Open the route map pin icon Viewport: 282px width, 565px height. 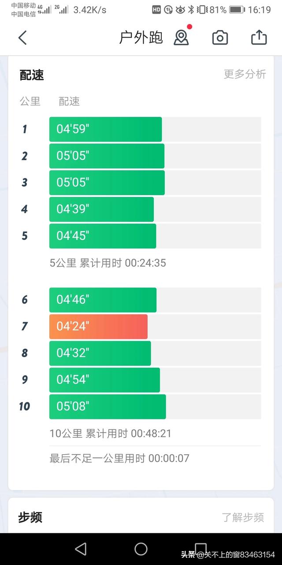181,38
